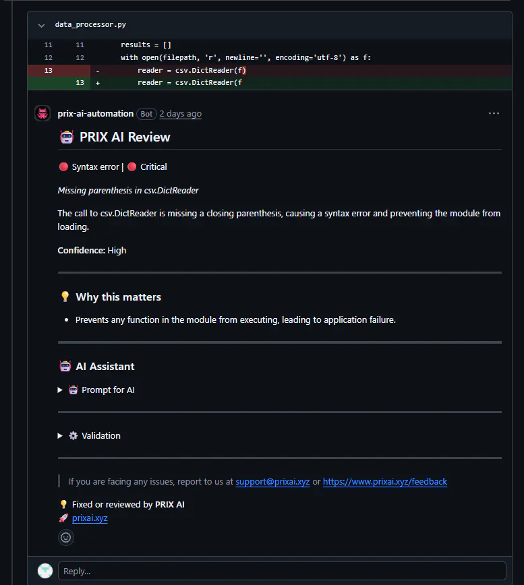Open the prixai.xyz website link
The image size is (524, 585).
(90, 518)
